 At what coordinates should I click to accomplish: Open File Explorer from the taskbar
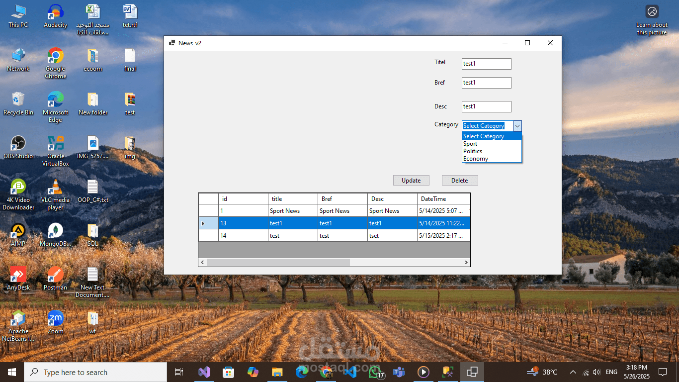pos(277,372)
